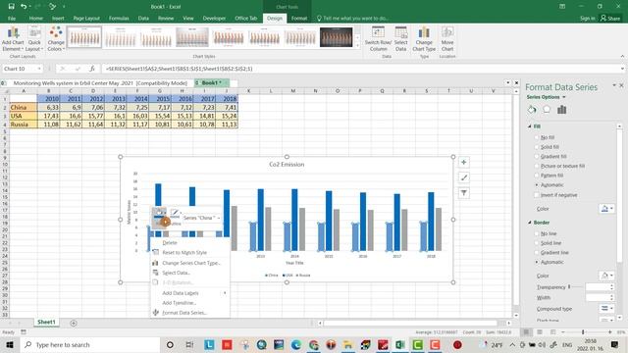
Task: Select the No fill radio option
Action: coord(537,137)
